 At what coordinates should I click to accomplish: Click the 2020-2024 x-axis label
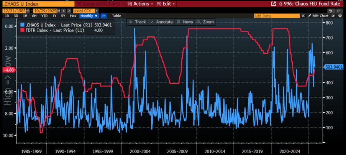(x=290, y=152)
